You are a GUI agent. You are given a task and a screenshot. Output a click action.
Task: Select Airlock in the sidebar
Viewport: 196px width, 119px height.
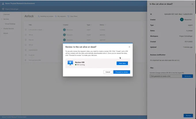(6, 33)
